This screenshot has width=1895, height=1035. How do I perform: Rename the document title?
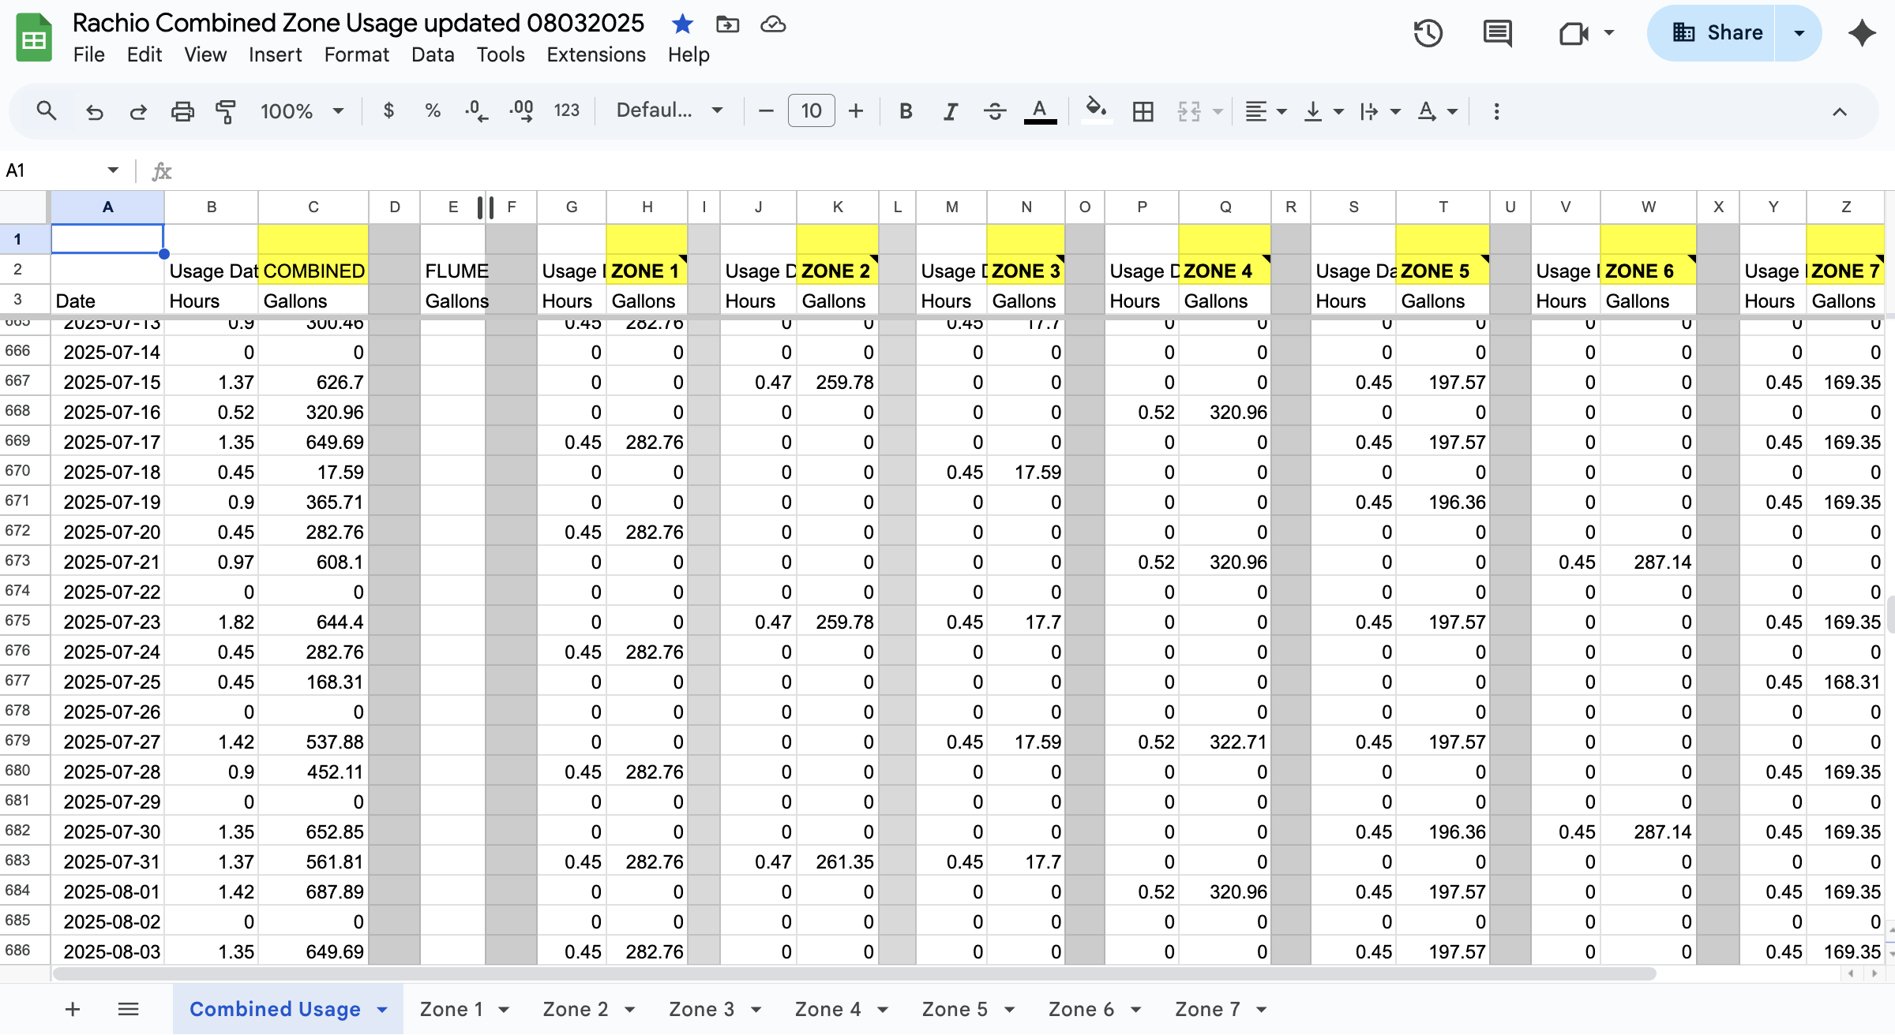(x=358, y=24)
